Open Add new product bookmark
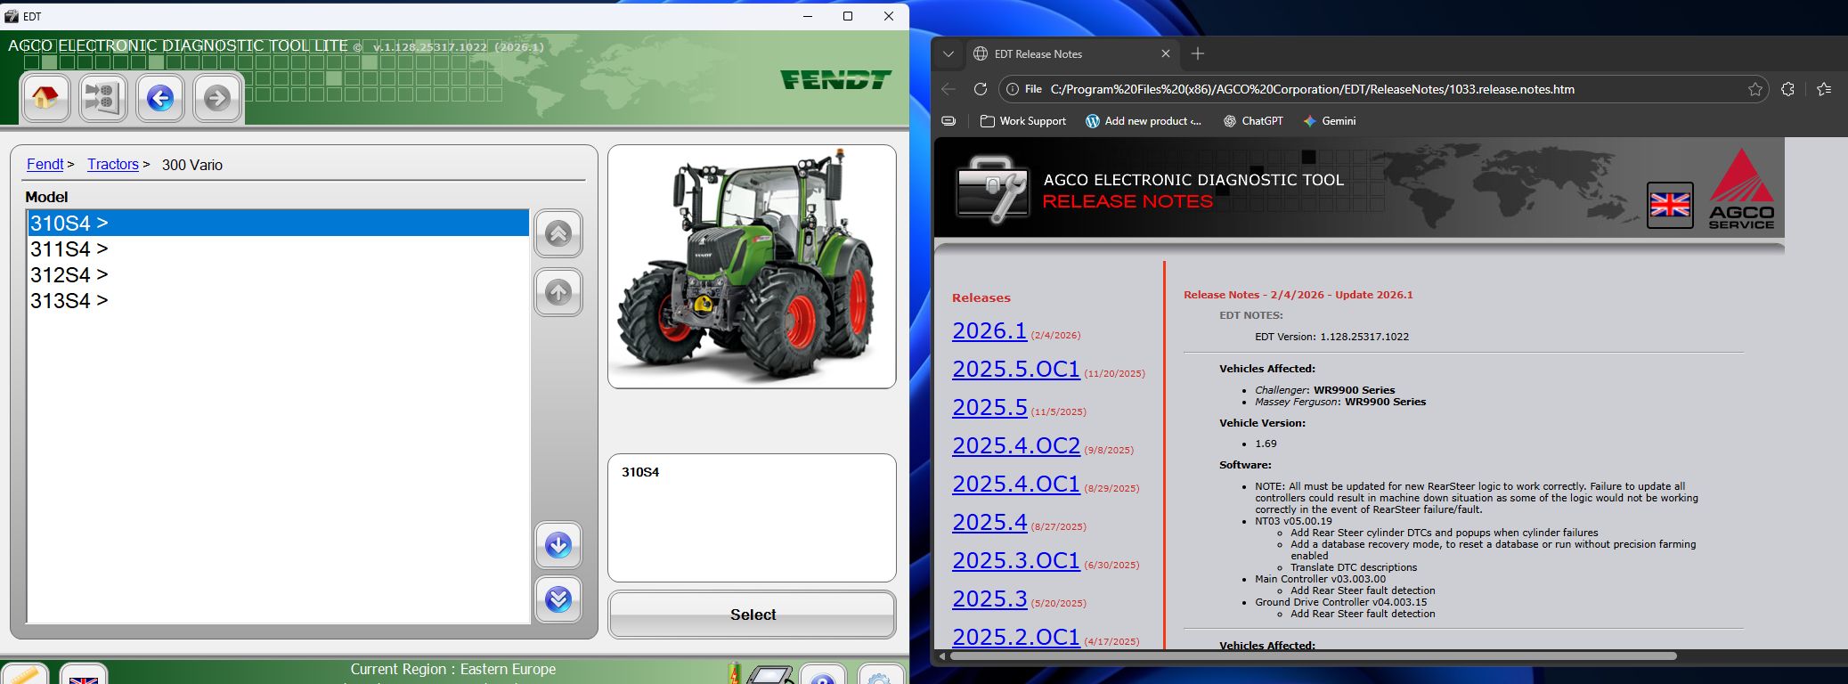Screen dimensions: 1848x684 (x=1144, y=121)
